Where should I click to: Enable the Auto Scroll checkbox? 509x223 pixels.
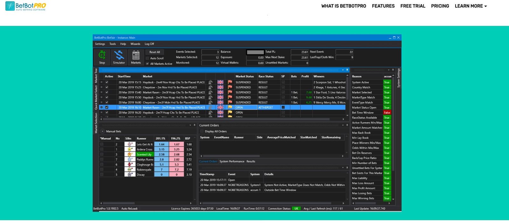(147, 58)
